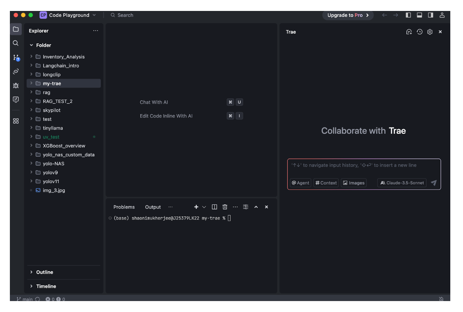Toggle the left sidebar layout button

click(x=408, y=15)
